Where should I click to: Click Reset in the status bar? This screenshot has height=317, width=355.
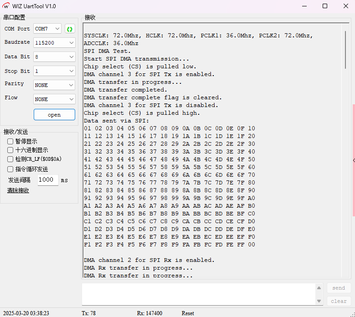188,313
